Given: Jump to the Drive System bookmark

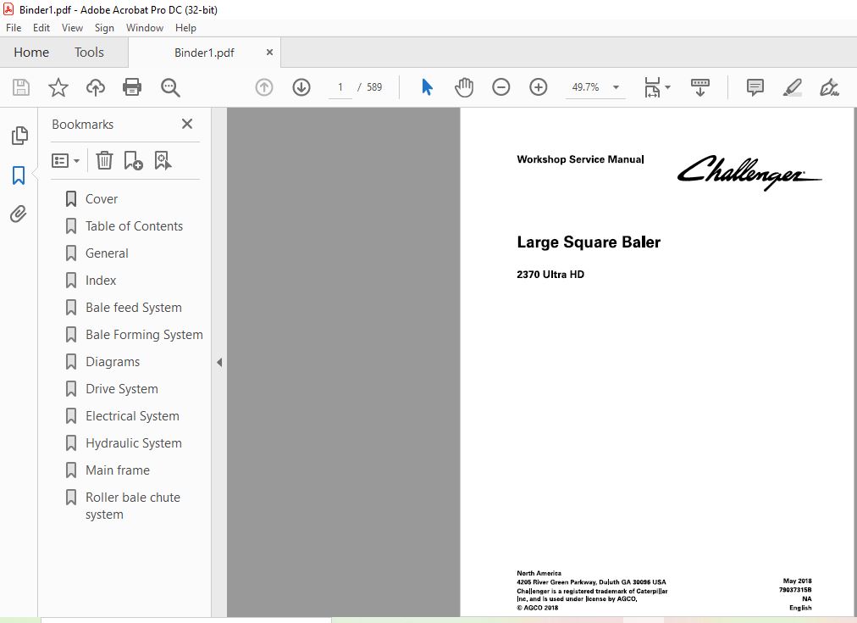Looking at the screenshot, I should [122, 389].
